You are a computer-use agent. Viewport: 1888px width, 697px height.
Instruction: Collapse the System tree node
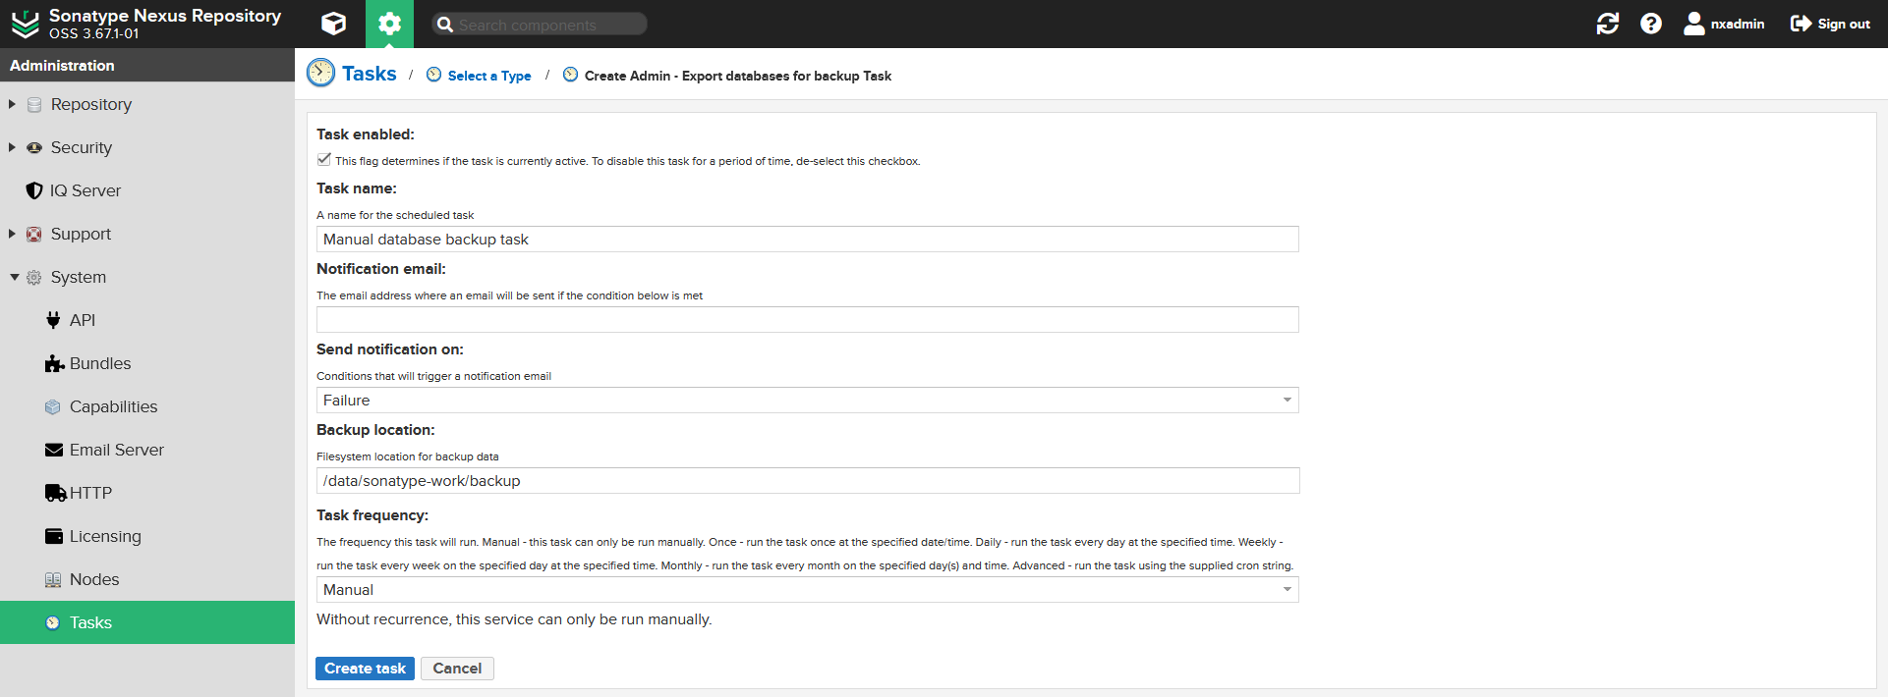(x=14, y=277)
